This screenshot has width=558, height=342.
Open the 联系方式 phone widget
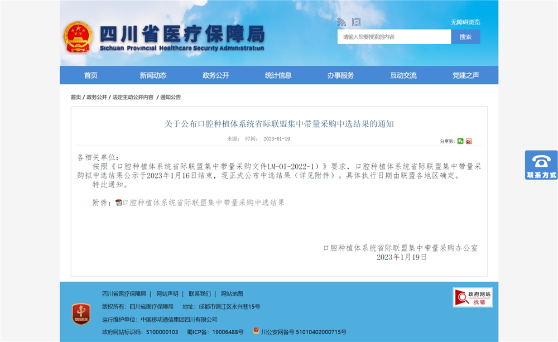pyautogui.click(x=541, y=165)
